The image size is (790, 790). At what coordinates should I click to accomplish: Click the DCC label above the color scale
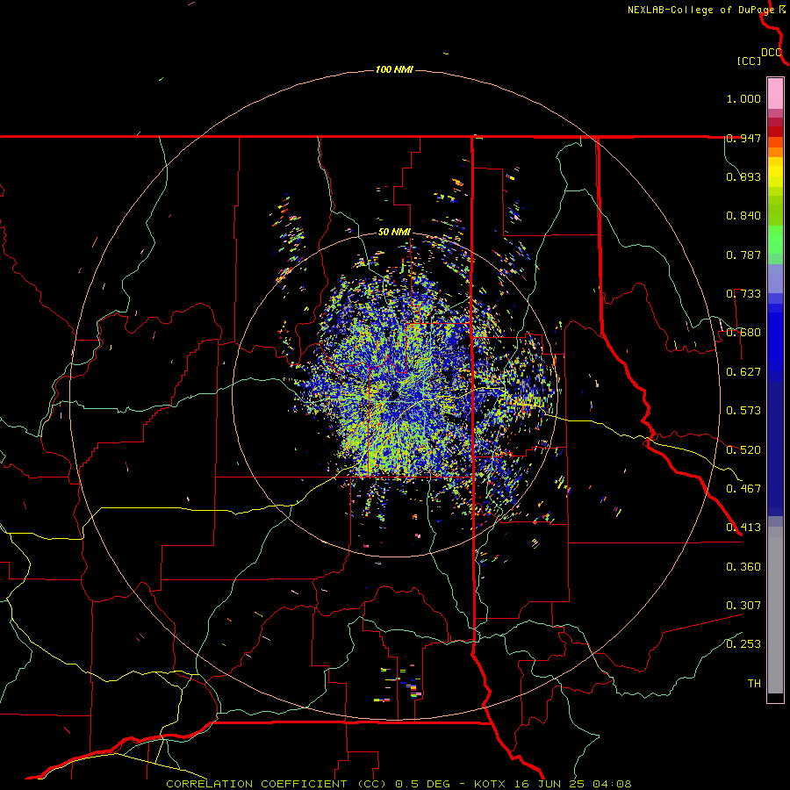(772, 53)
